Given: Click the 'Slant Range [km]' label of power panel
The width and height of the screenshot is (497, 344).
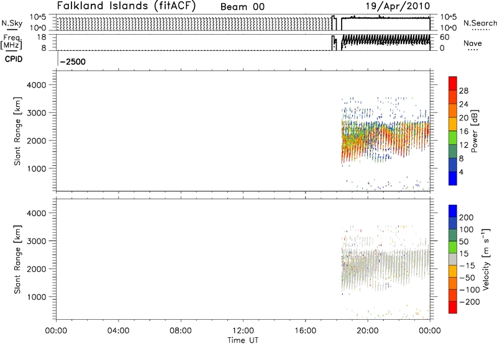Looking at the screenshot, I should click(x=17, y=131).
